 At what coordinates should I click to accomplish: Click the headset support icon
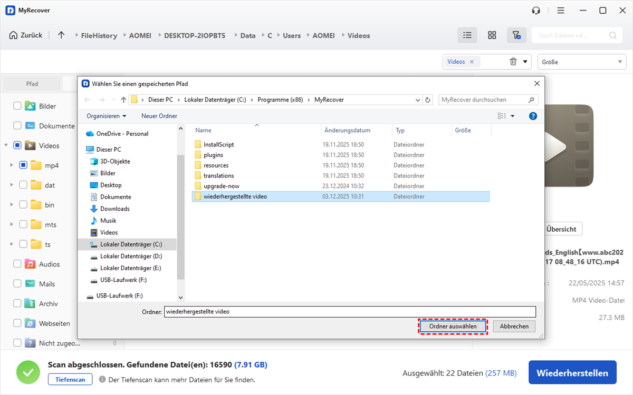536,11
